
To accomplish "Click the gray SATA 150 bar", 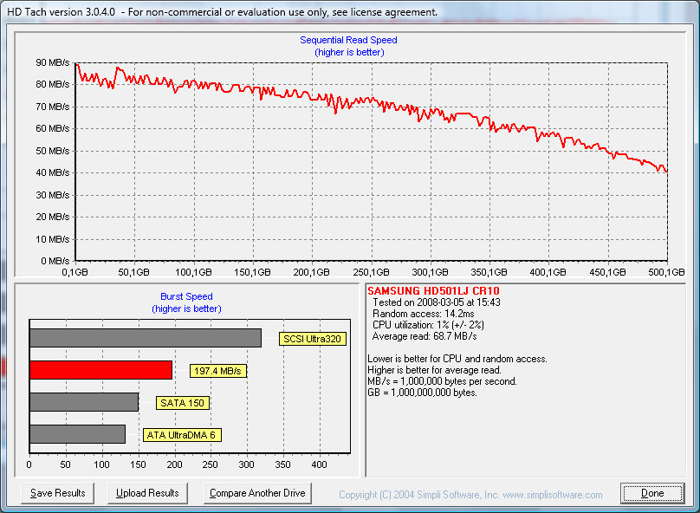I will coord(84,402).
